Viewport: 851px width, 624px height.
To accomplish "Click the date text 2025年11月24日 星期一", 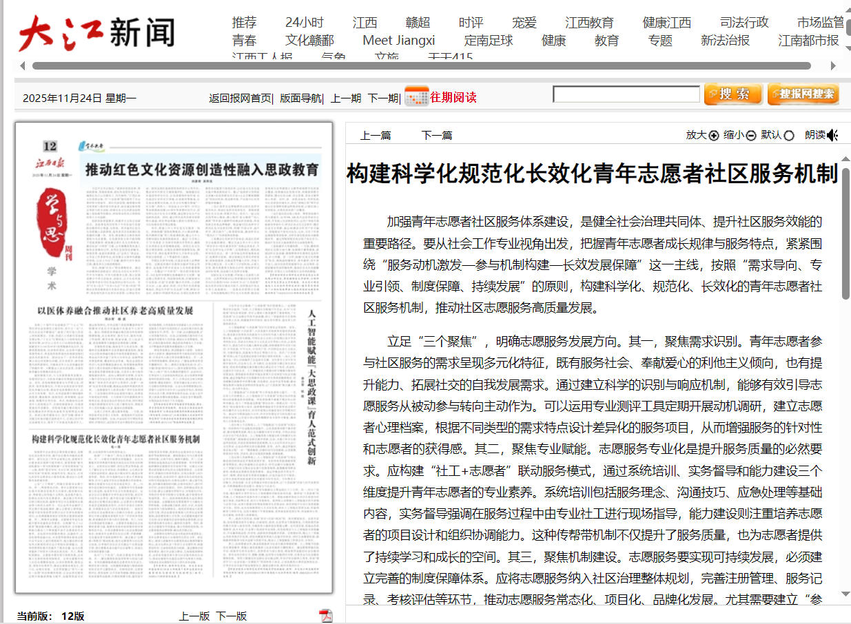I will click(x=79, y=98).
